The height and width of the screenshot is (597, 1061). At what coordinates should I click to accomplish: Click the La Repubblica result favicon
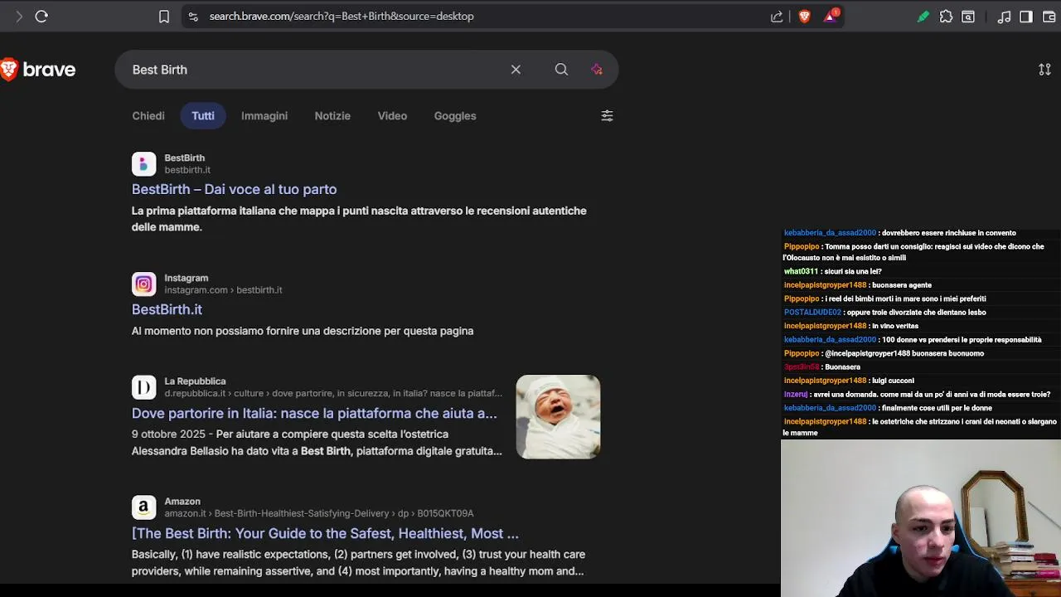143,387
